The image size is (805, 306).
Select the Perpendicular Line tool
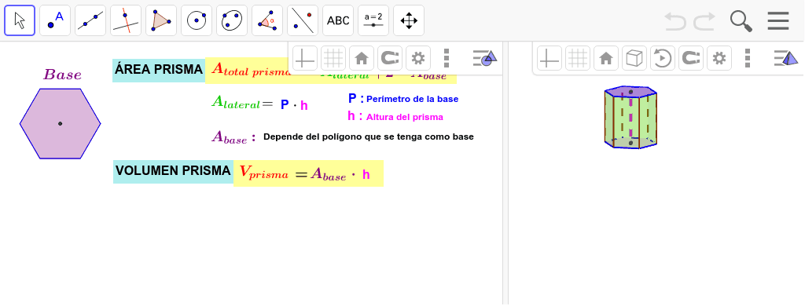[x=126, y=20]
